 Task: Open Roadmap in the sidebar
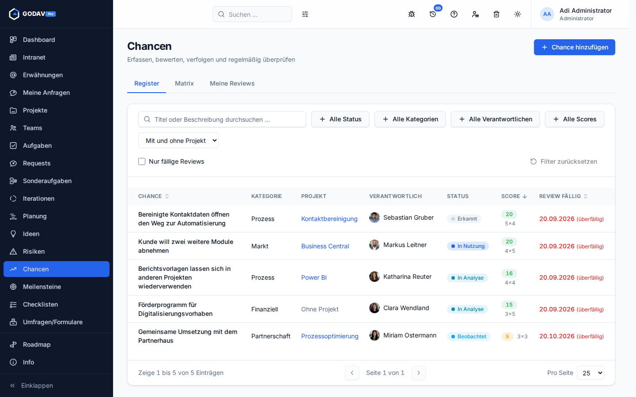click(x=57, y=345)
